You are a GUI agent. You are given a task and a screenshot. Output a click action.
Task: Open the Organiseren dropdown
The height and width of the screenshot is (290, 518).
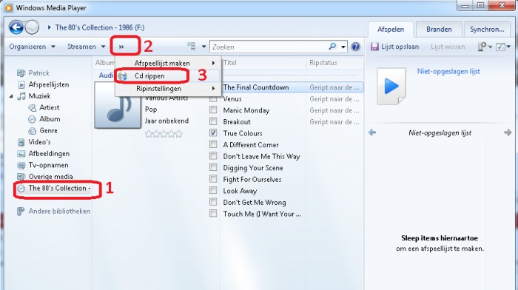[32, 47]
